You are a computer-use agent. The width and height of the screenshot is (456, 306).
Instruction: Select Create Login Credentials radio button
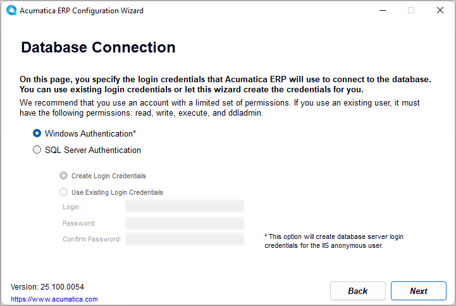(63, 176)
